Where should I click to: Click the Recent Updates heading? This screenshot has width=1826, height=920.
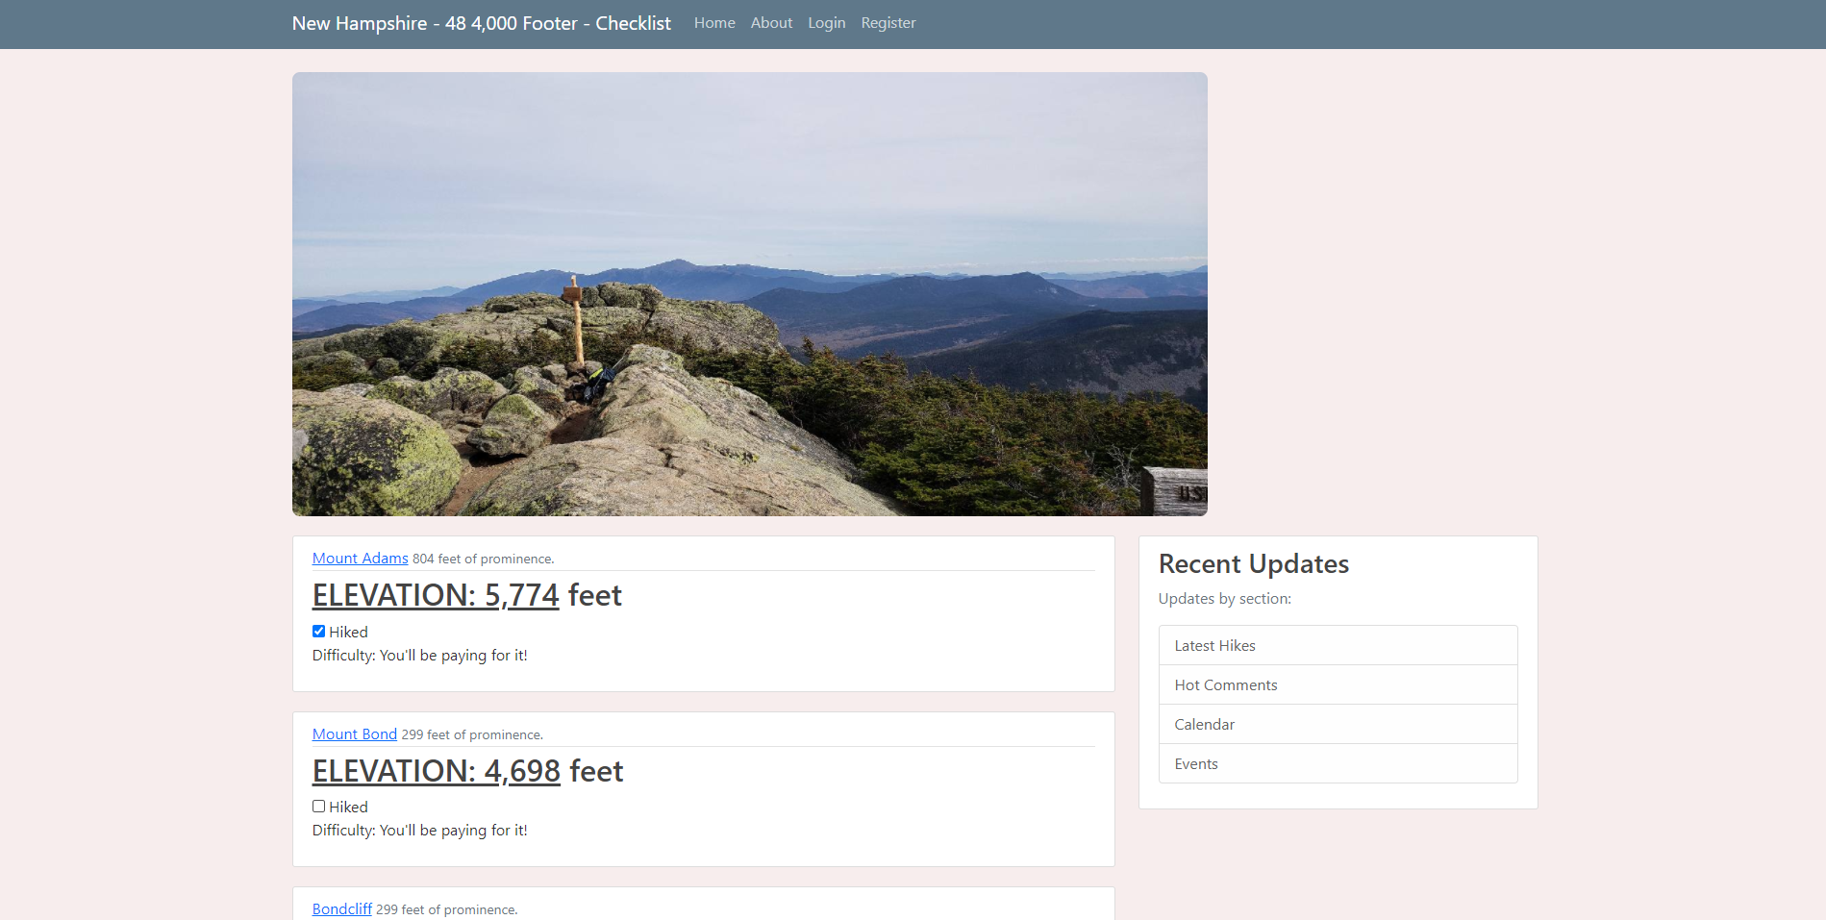point(1254,564)
